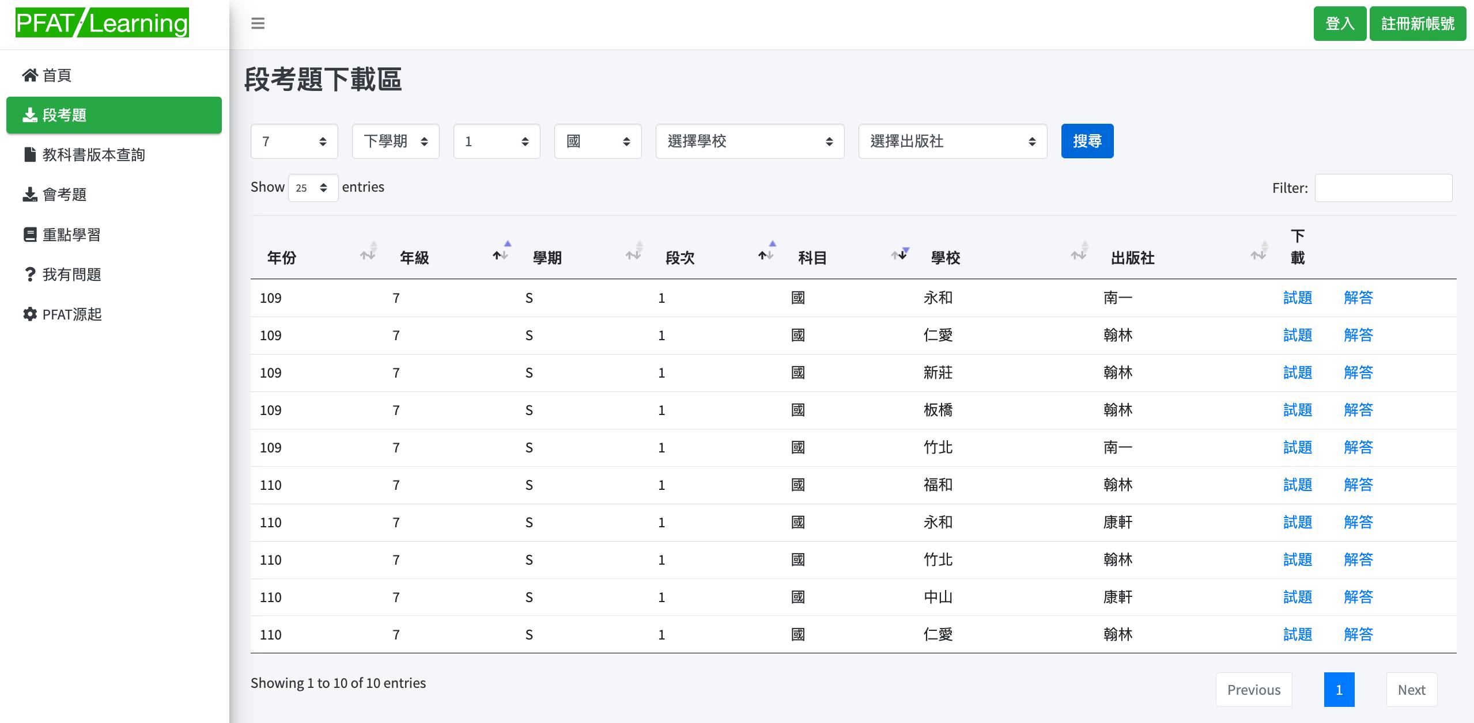This screenshot has width=1474, height=723.
Task: Click the book icon beside 重點學習
Action: click(x=30, y=234)
